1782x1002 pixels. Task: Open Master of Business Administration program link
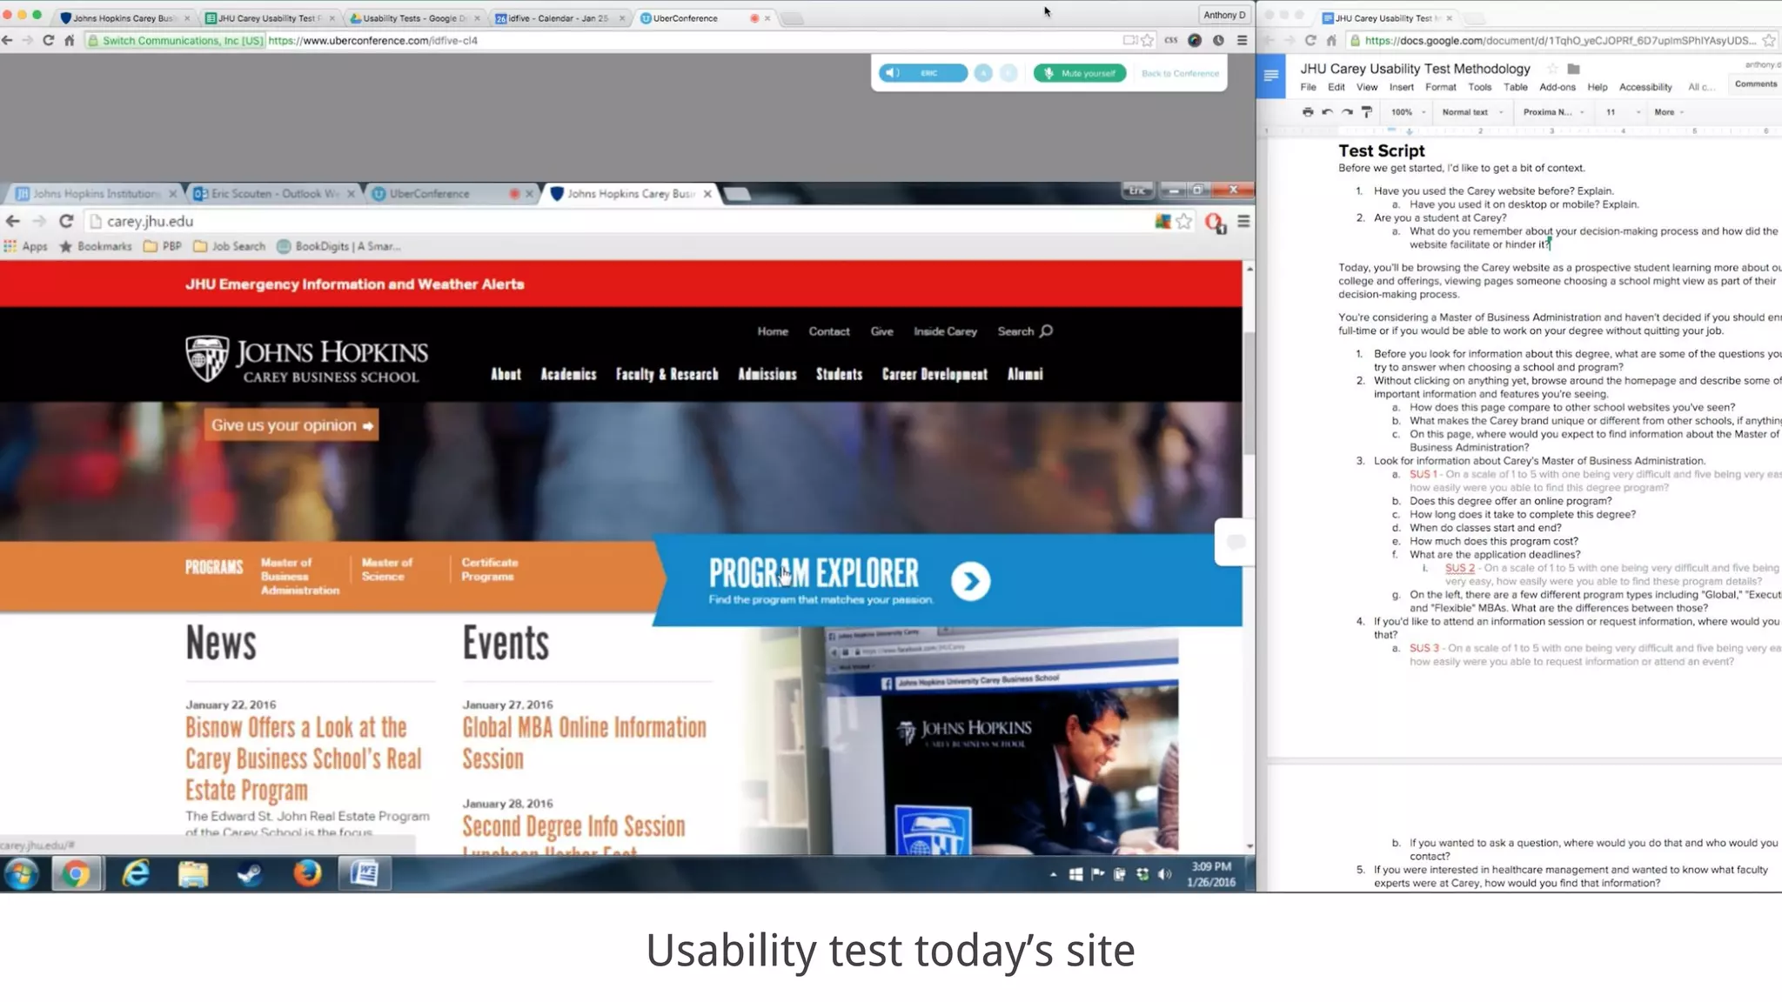pos(299,576)
